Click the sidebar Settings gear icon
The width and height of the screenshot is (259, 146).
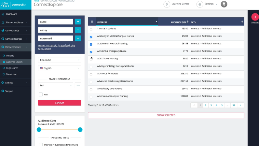3,82
